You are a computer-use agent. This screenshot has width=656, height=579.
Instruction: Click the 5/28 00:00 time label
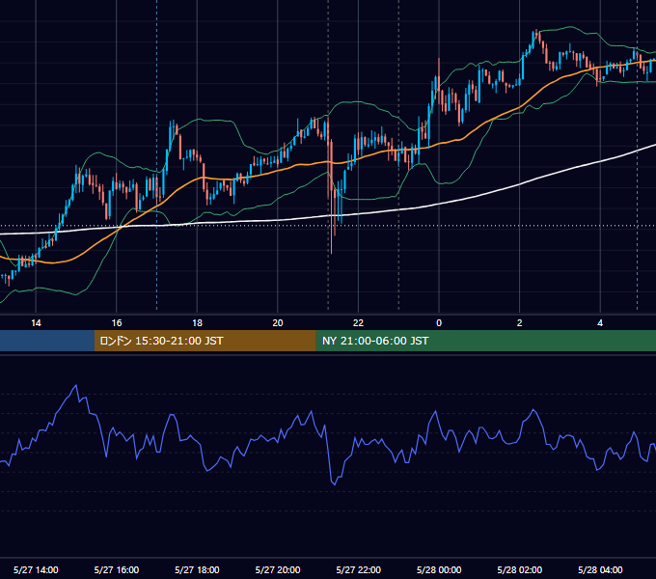click(x=439, y=569)
